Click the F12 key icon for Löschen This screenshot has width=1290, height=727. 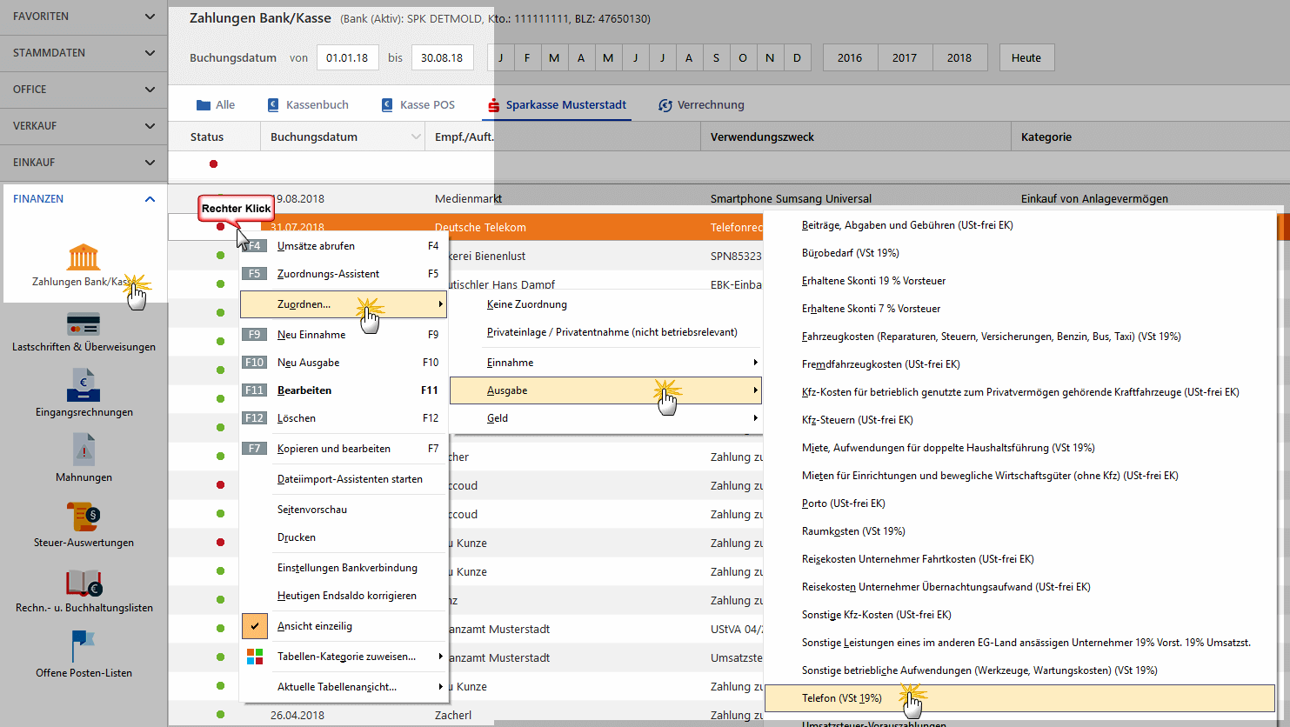click(x=254, y=417)
